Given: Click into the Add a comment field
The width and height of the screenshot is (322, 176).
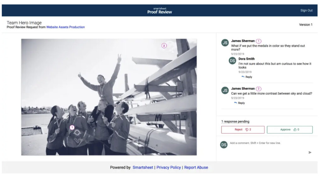Looking at the screenshot, I should point(267,143).
